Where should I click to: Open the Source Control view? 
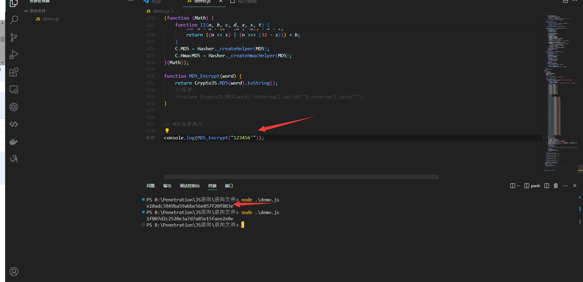coord(14,38)
